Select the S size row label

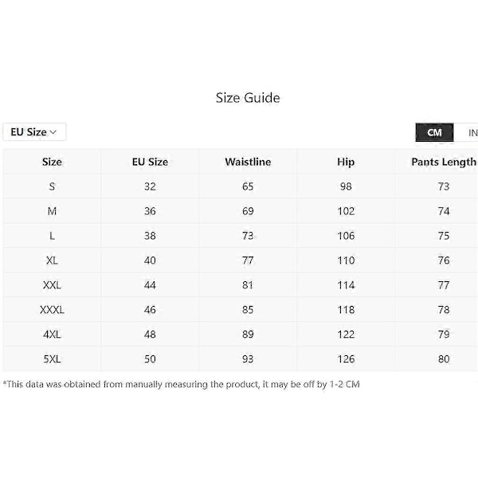coord(52,186)
